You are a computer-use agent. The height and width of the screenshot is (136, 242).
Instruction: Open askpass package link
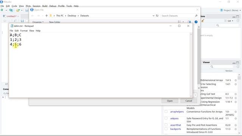point(174,118)
